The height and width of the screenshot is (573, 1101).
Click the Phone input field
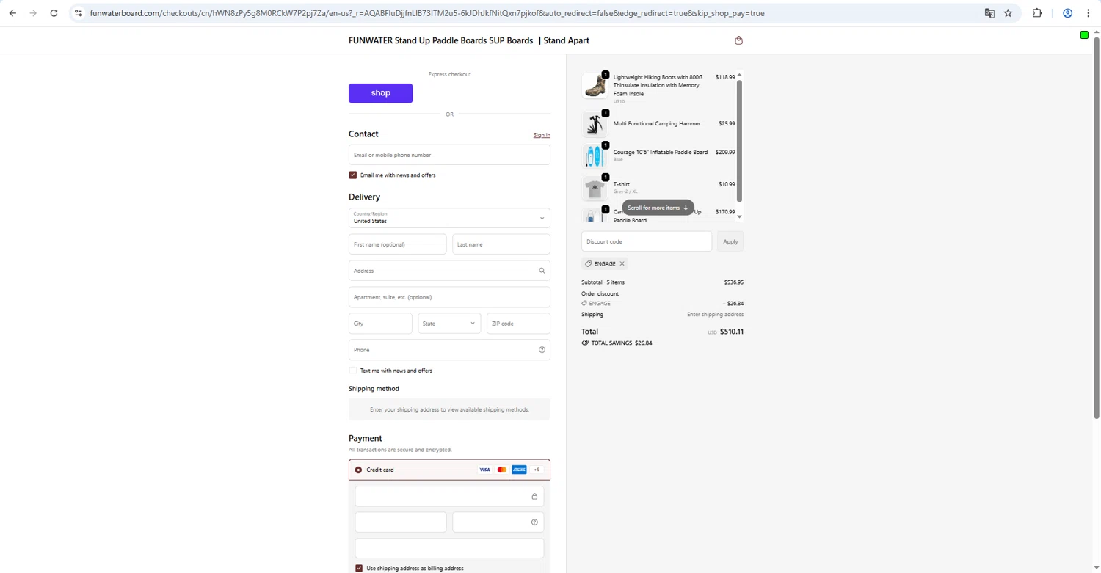coord(449,350)
